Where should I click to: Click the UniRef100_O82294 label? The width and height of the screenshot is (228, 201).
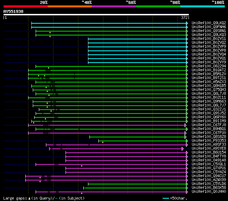(x=209, y=66)
